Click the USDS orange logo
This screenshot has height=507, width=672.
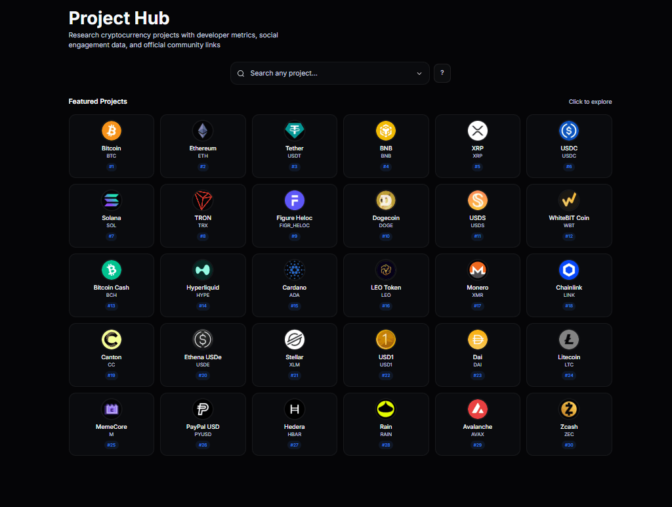(478, 200)
